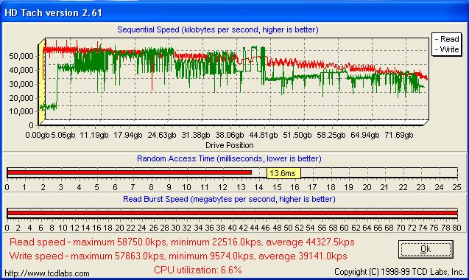Click the 51.50gb drive position label
Viewport: 469px width, 280px height.
[297, 135]
